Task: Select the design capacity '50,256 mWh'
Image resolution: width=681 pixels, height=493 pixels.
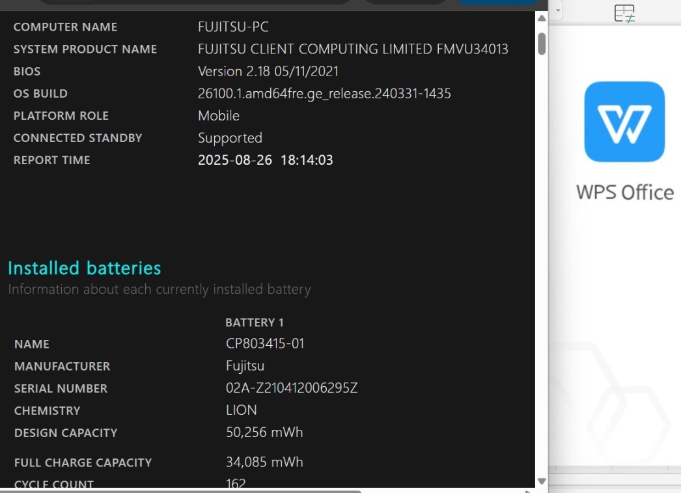Action: coord(264,432)
